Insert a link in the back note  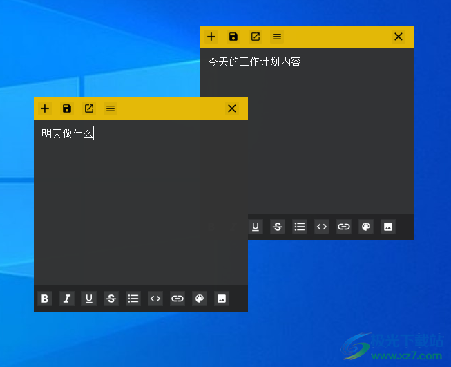[x=344, y=227]
